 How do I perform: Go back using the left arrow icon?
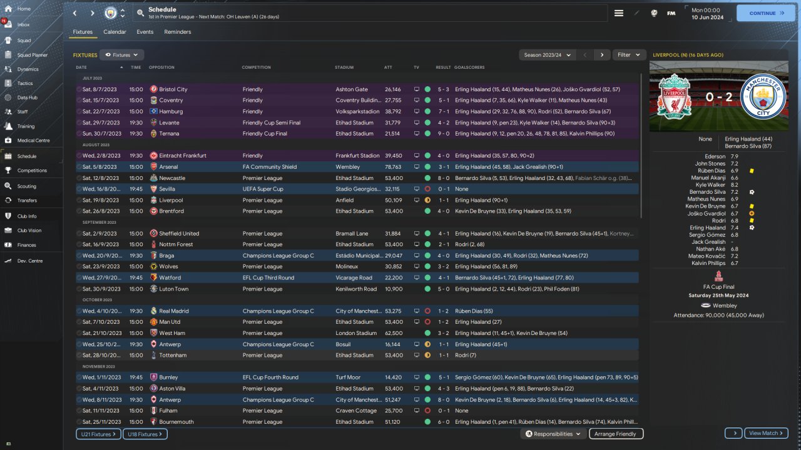tap(75, 13)
